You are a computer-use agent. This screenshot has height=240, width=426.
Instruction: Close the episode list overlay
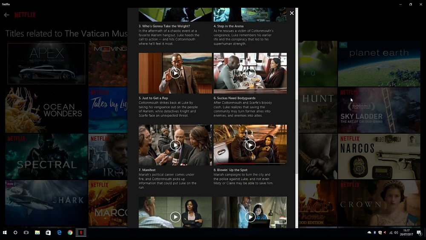pos(292,13)
